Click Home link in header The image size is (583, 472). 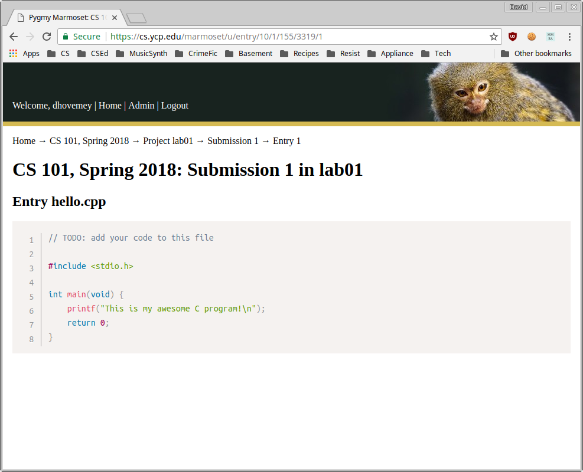tap(110, 106)
